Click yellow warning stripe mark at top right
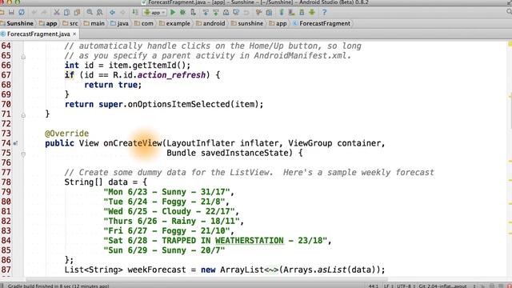This screenshot has height=288, width=512. 510,44
